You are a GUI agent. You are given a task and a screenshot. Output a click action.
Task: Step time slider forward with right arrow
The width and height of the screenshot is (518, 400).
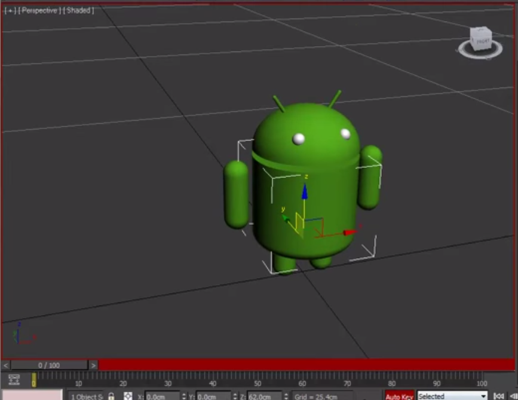(93, 365)
